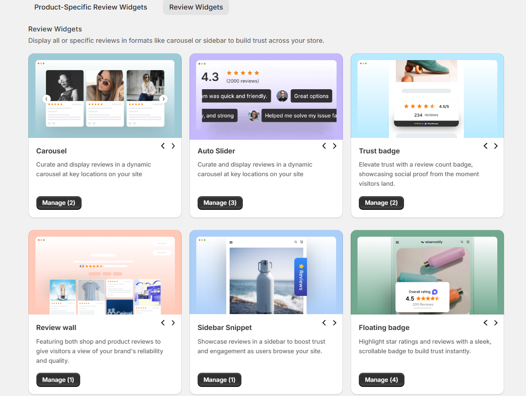This screenshot has width=526, height=396.
Task: Show previous Sidebar Snippet preview
Action: point(324,323)
